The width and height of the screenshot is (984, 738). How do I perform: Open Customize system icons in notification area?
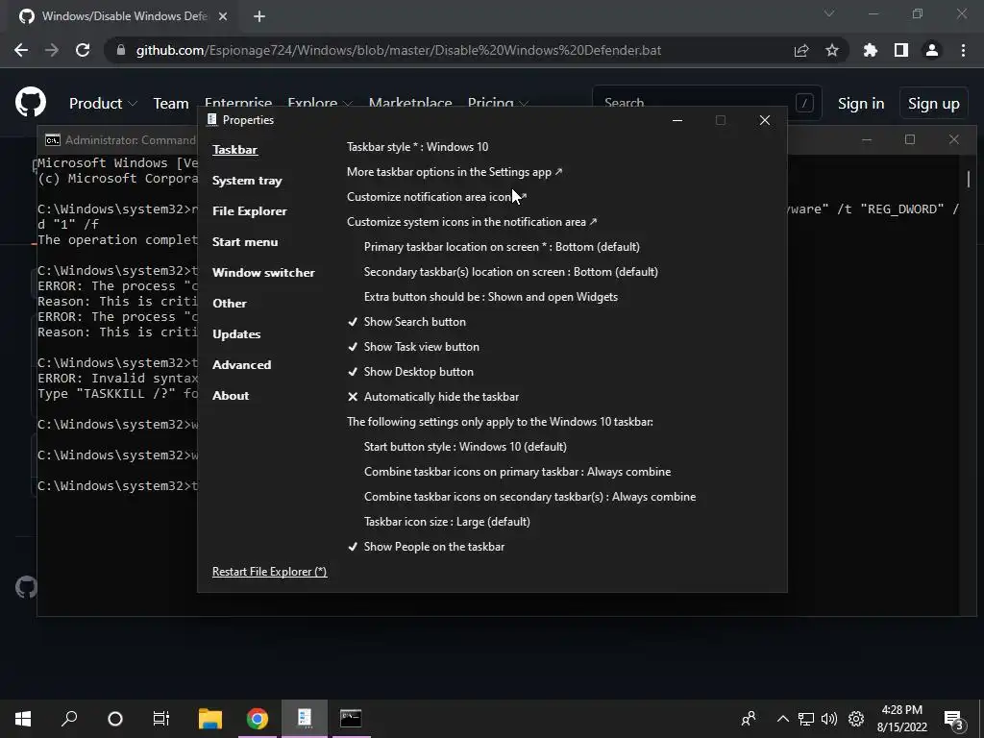click(472, 222)
